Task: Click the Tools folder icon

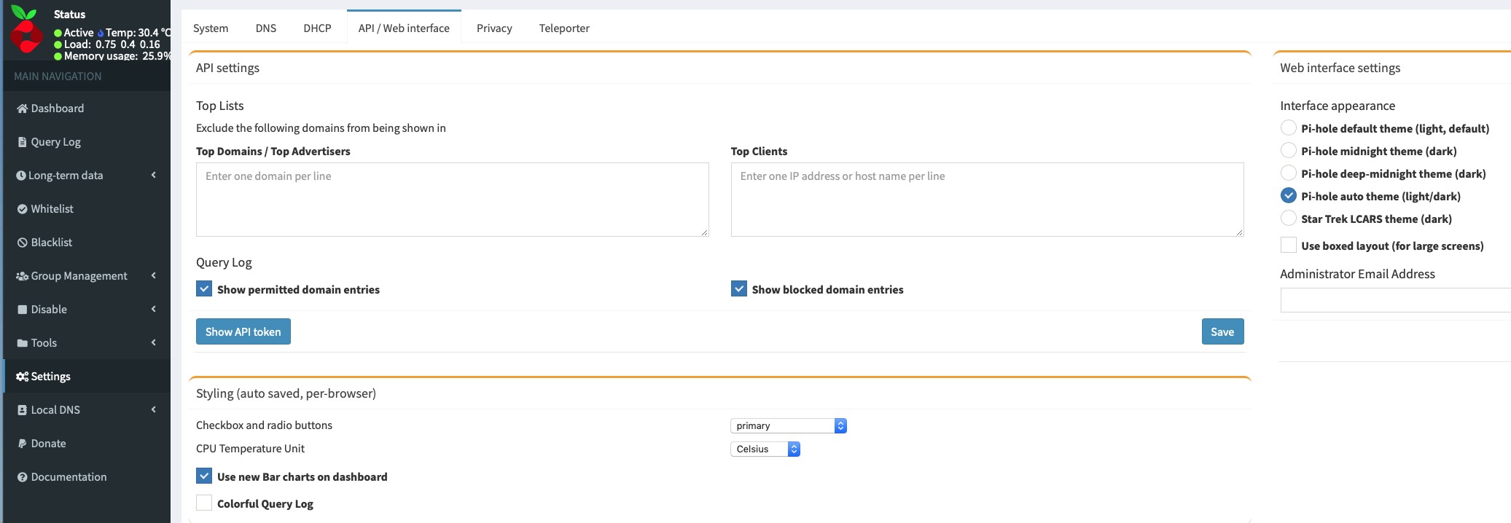Action: pyautogui.click(x=22, y=343)
